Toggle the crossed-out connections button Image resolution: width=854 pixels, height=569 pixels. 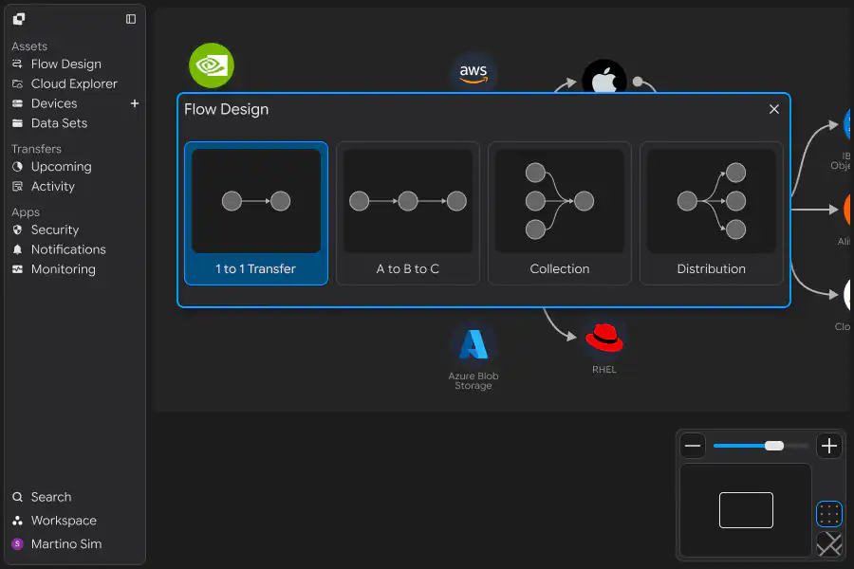click(x=829, y=544)
